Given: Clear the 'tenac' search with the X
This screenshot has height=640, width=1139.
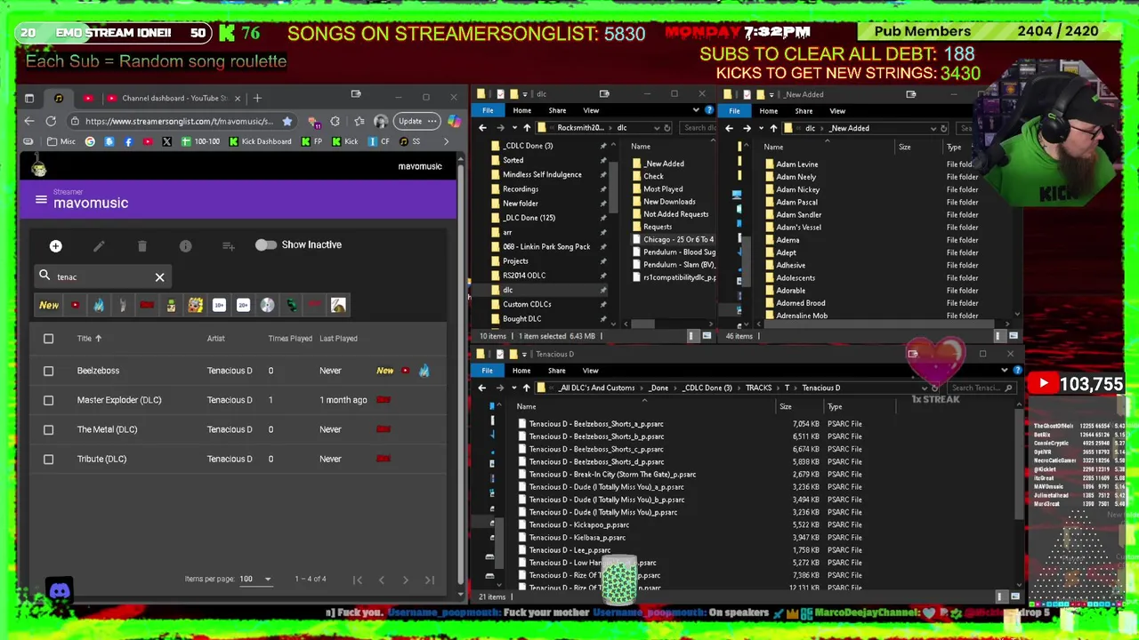Looking at the screenshot, I should pyautogui.click(x=159, y=277).
